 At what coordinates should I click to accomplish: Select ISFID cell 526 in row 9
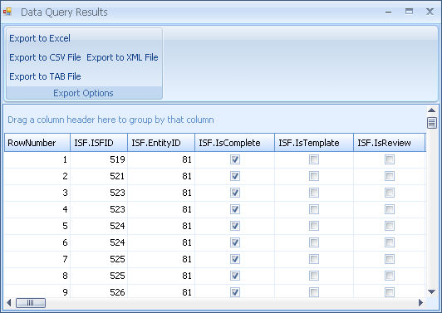[99, 292]
